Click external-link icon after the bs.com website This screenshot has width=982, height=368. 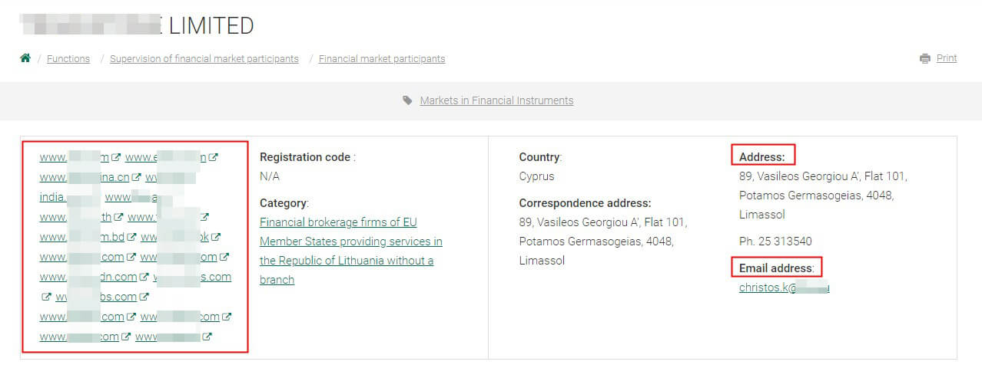[x=144, y=297]
